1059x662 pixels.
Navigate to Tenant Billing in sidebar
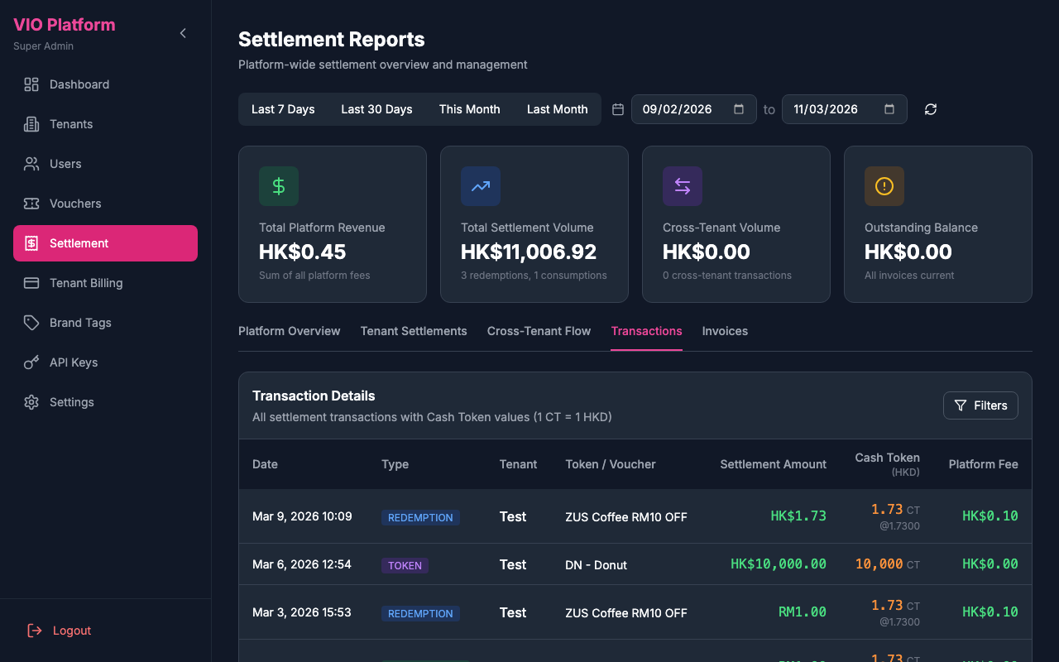click(x=86, y=283)
